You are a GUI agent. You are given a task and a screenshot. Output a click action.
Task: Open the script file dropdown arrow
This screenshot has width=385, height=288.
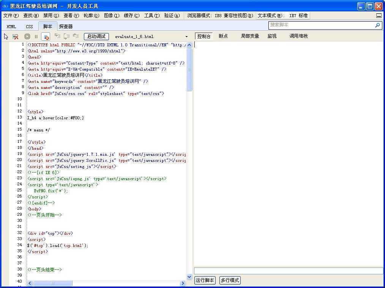[x=186, y=37]
